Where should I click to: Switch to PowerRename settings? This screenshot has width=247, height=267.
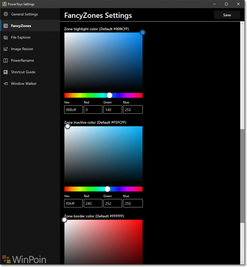pyautogui.click(x=30, y=60)
